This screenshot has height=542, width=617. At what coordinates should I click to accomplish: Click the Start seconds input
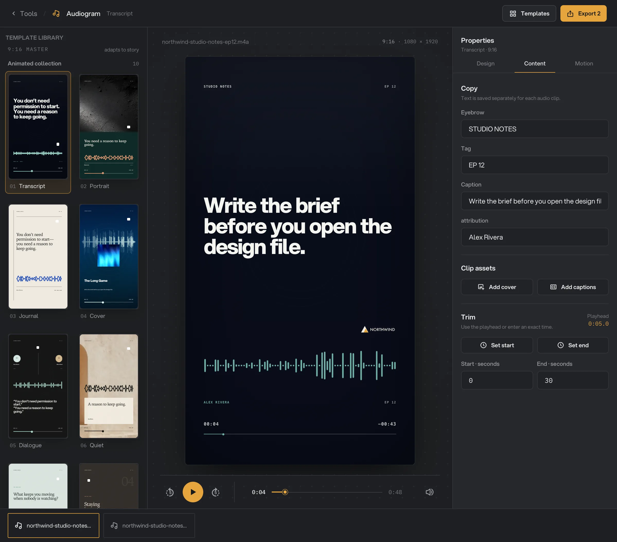coord(497,380)
